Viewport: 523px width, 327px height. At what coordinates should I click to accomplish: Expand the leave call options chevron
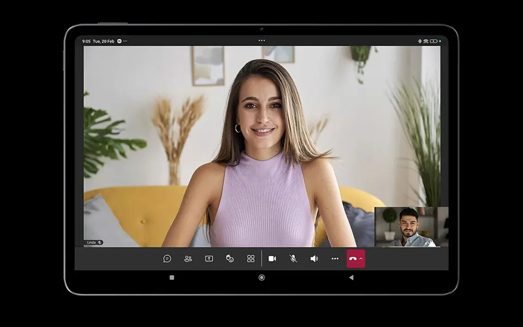(361, 259)
